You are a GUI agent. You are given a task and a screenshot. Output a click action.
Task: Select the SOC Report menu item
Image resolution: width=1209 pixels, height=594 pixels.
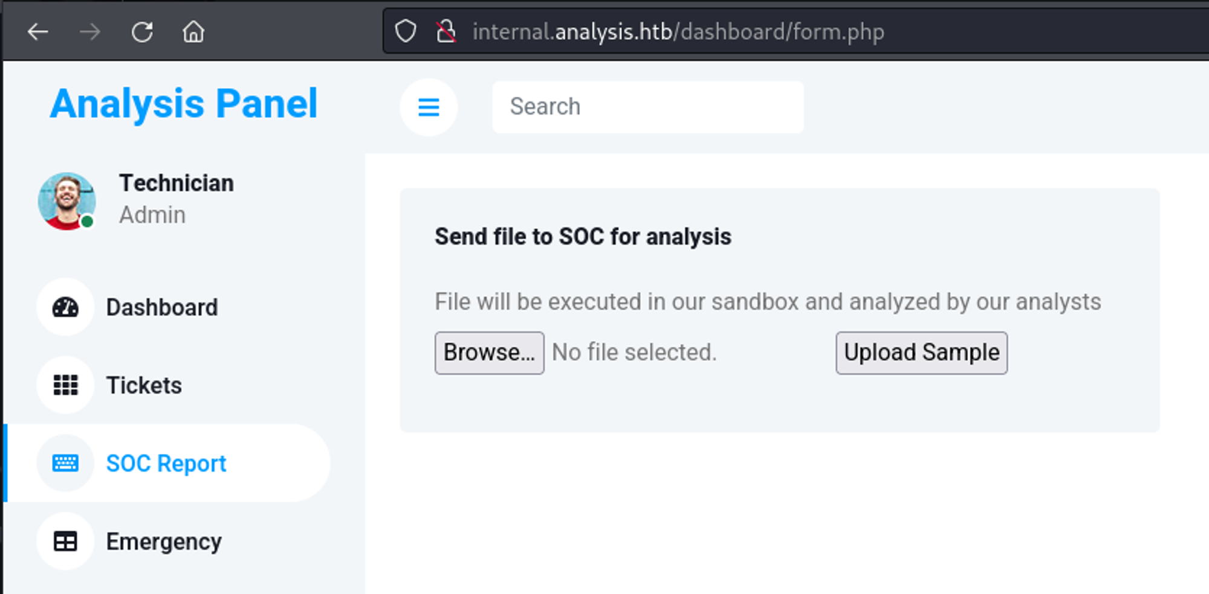tap(166, 463)
